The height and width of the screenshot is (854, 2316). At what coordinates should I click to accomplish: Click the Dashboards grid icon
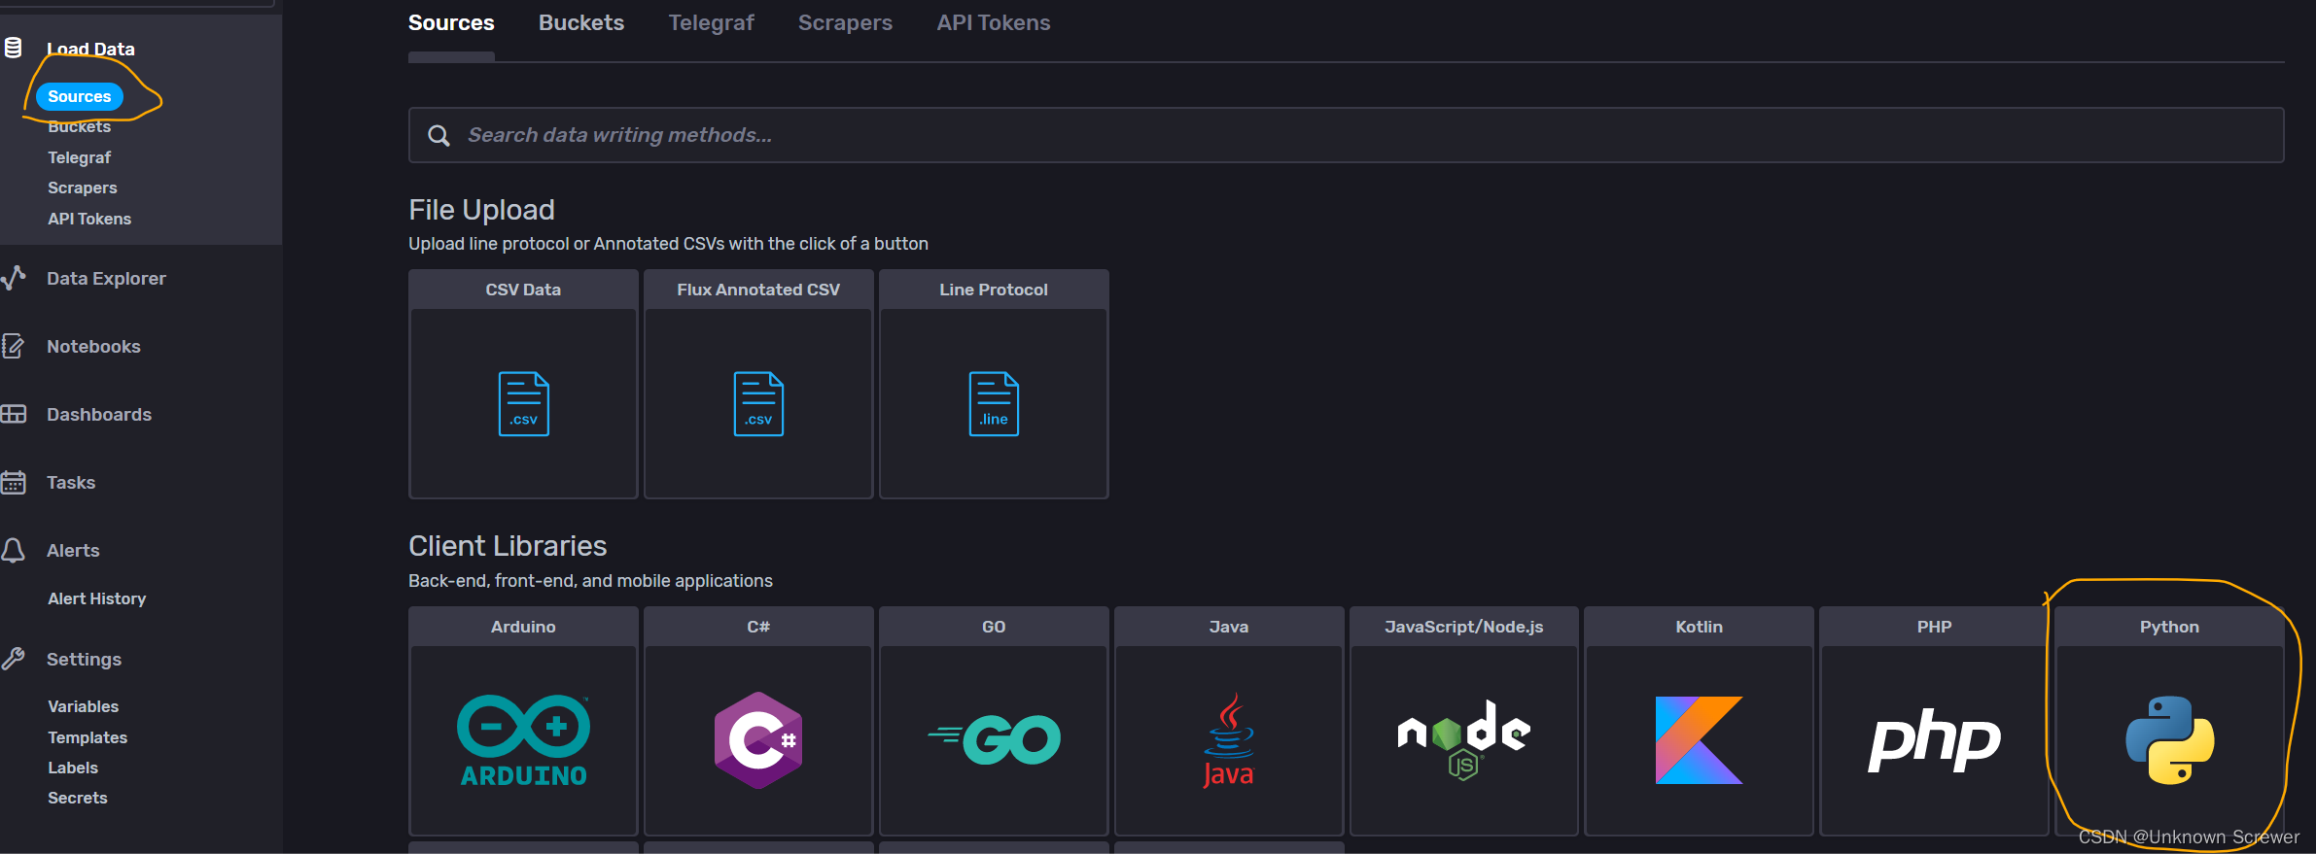(x=14, y=414)
